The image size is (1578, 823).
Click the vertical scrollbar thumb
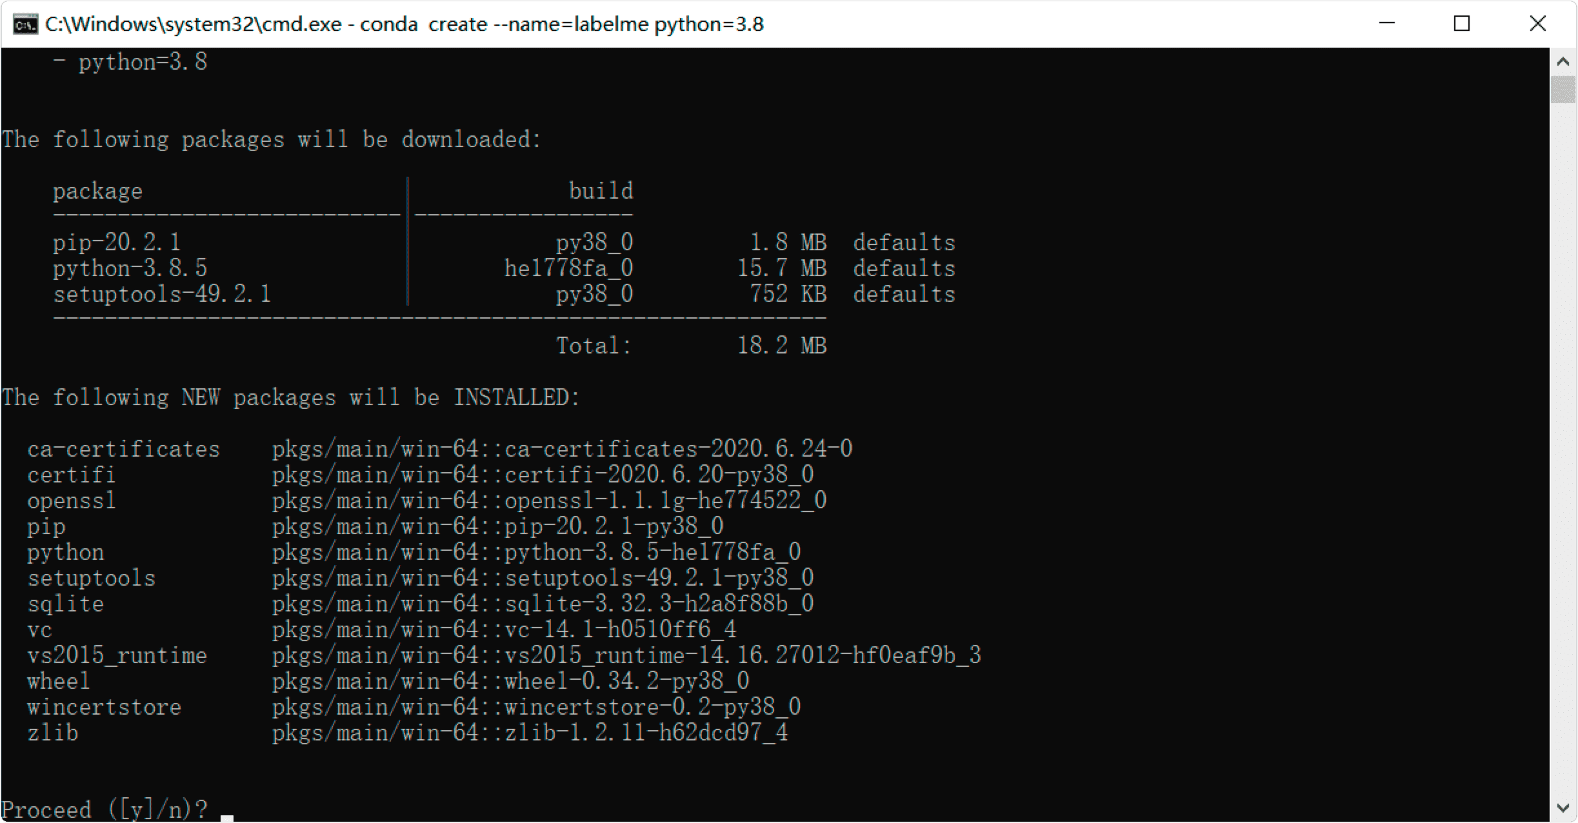pos(1563,90)
